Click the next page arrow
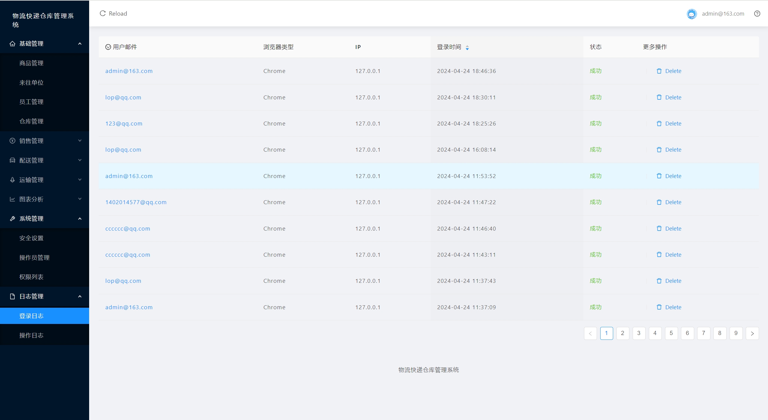Screen dimensions: 768x420 [752, 334]
